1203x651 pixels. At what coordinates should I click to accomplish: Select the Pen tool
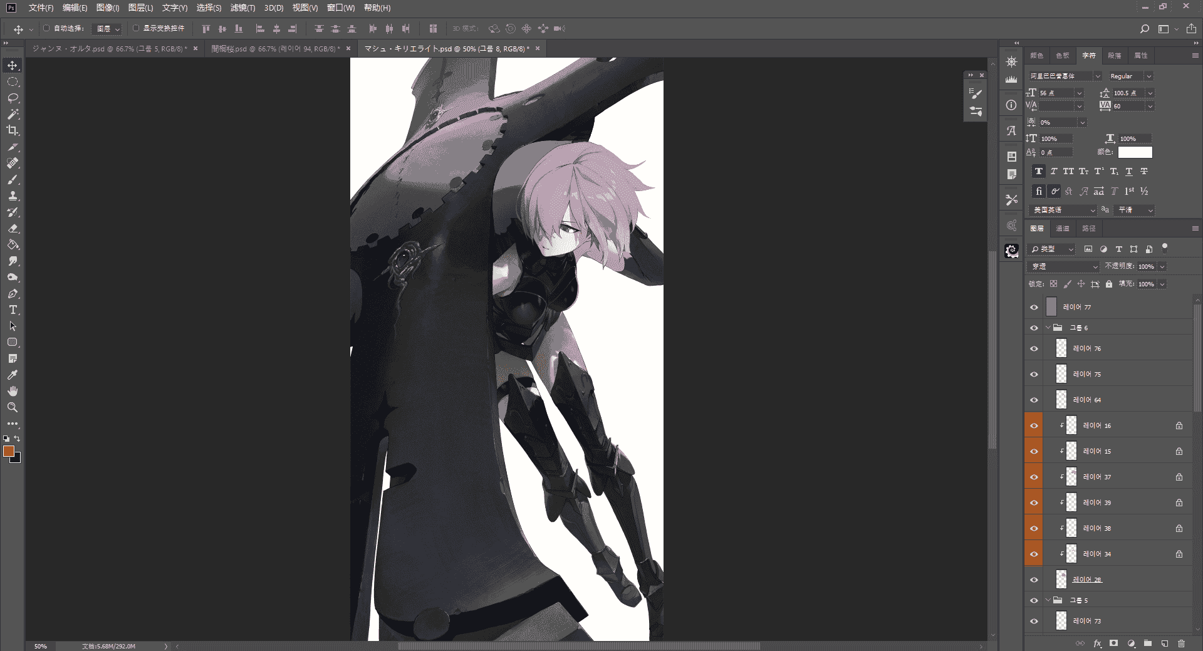tap(13, 293)
